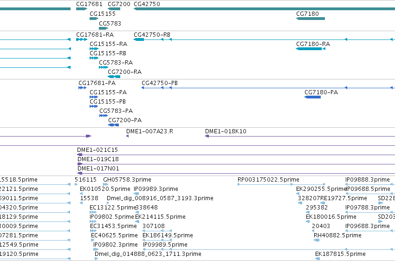Open the CG17681-RA transcript label

95,34
